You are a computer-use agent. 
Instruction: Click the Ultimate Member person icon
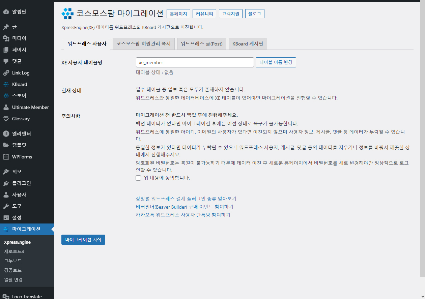[6, 107]
